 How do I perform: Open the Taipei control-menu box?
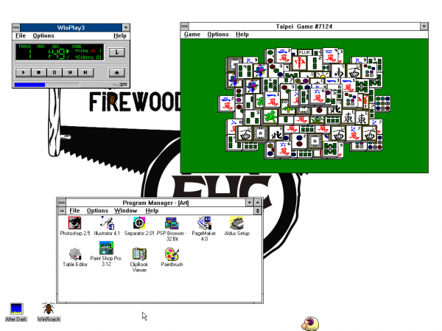[185, 27]
